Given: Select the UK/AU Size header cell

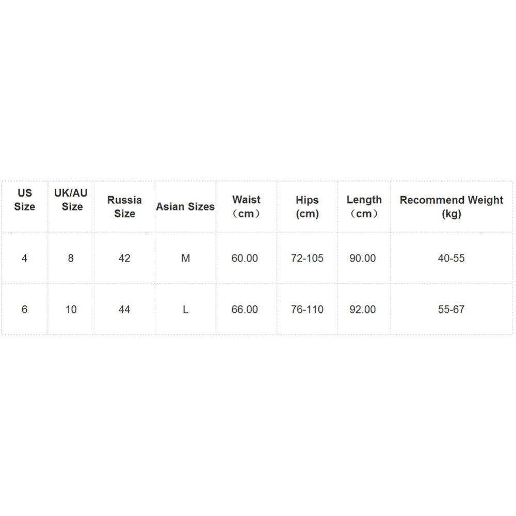Looking at the screenshot, I should (71, 200).
